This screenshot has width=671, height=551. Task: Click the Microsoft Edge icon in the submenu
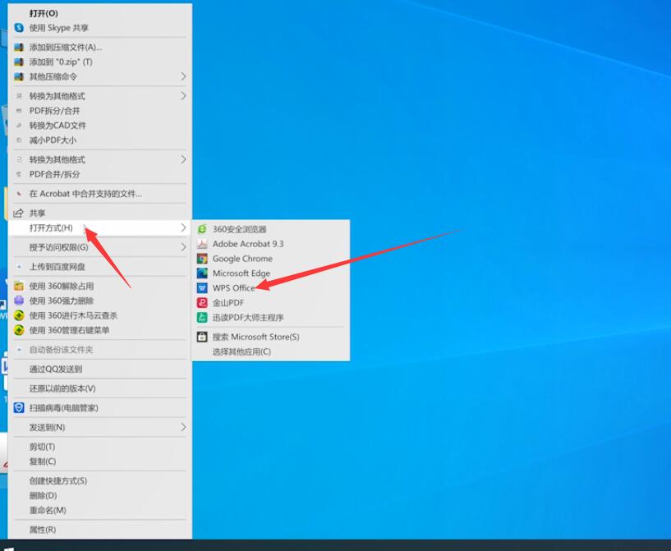[202, 273]
